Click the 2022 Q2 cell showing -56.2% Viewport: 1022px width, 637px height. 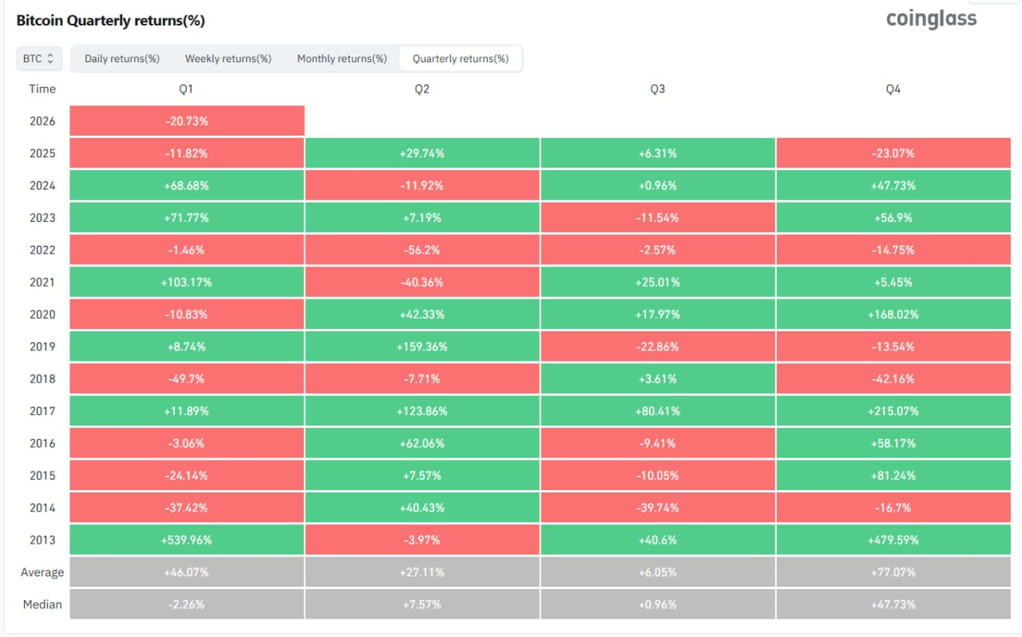pyautogui.click(x=422, y=250)
